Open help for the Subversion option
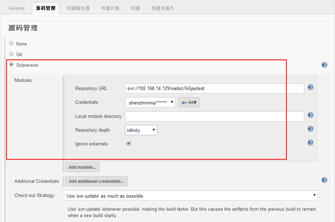 tap(324, 65)
